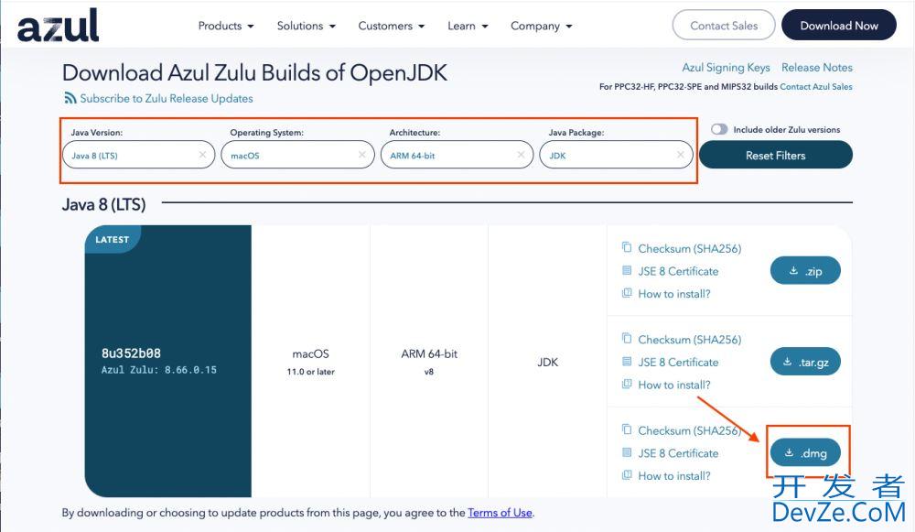Select the 8u352b08 version text
The image size is (915, 532).
click(131, 353)
